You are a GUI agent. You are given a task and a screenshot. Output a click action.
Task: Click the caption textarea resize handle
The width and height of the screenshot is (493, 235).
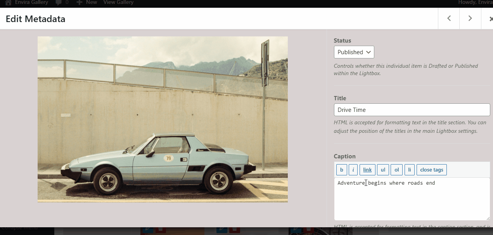(488, 218)
